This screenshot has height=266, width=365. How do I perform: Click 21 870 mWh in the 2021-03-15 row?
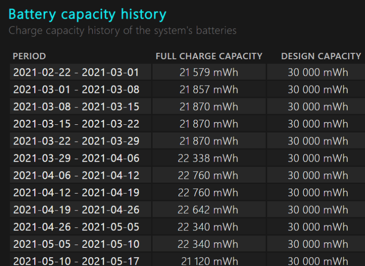(x=209, y=124)
